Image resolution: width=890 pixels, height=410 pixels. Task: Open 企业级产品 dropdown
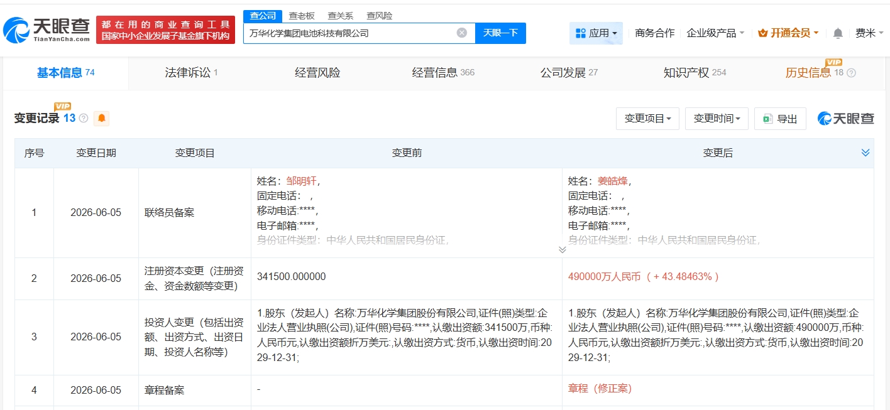pyautogui.click(x=715, y=33)
